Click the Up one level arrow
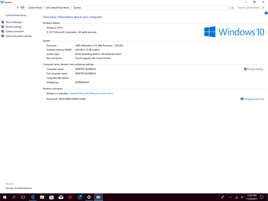The height and width of the screenshot is (201, 268). [18, 8]
